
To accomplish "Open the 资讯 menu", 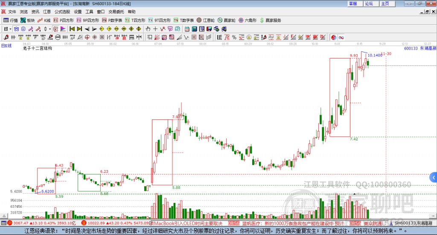I will click(x=35, y=12).
